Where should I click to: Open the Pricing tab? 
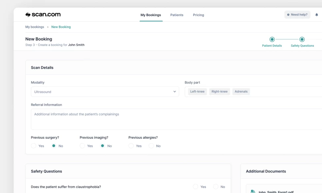198,15
